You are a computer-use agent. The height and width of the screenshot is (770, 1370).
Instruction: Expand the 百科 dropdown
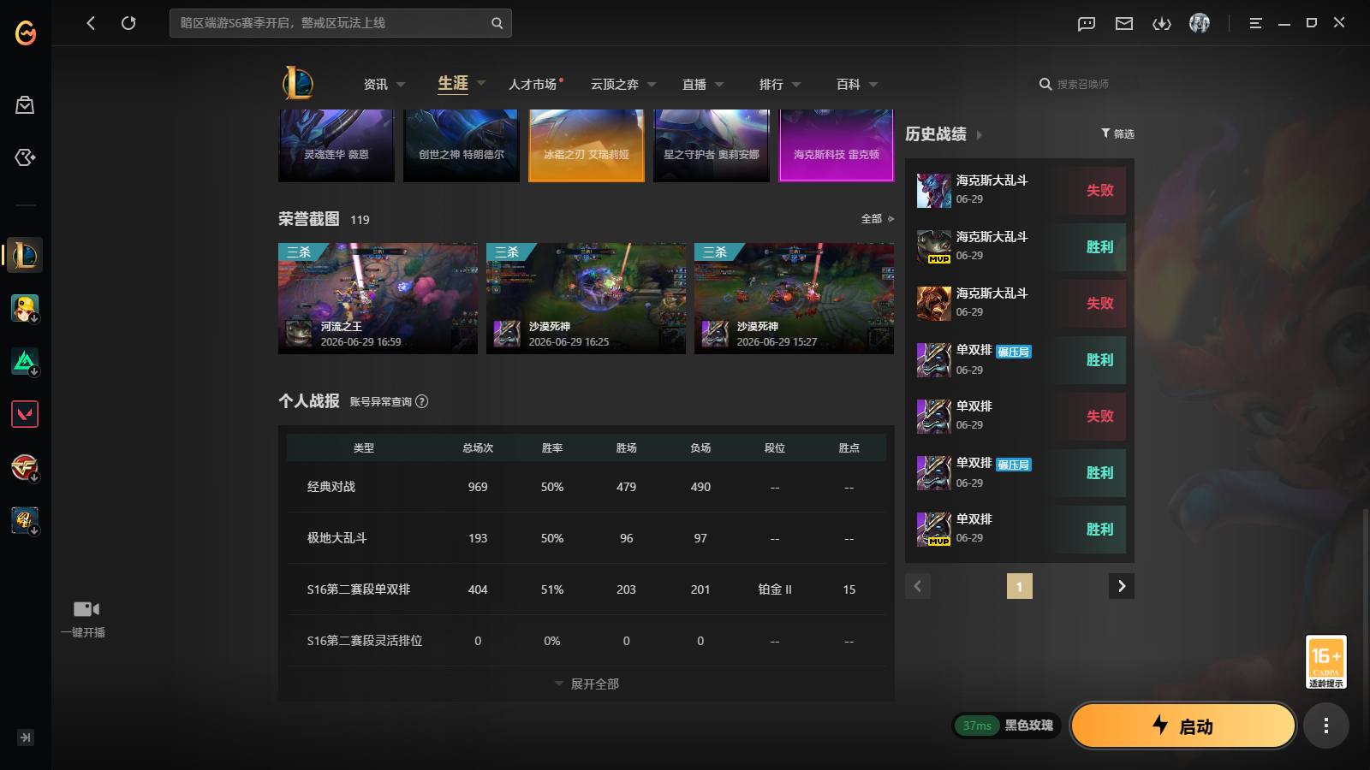873,85
